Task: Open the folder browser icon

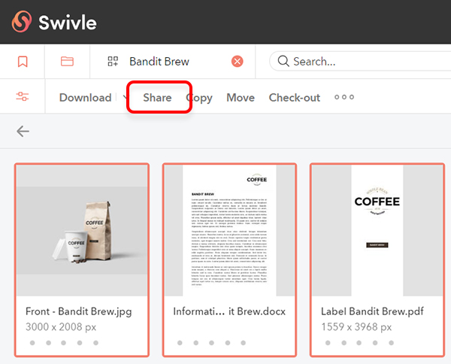Action: [x=67, y=61]
